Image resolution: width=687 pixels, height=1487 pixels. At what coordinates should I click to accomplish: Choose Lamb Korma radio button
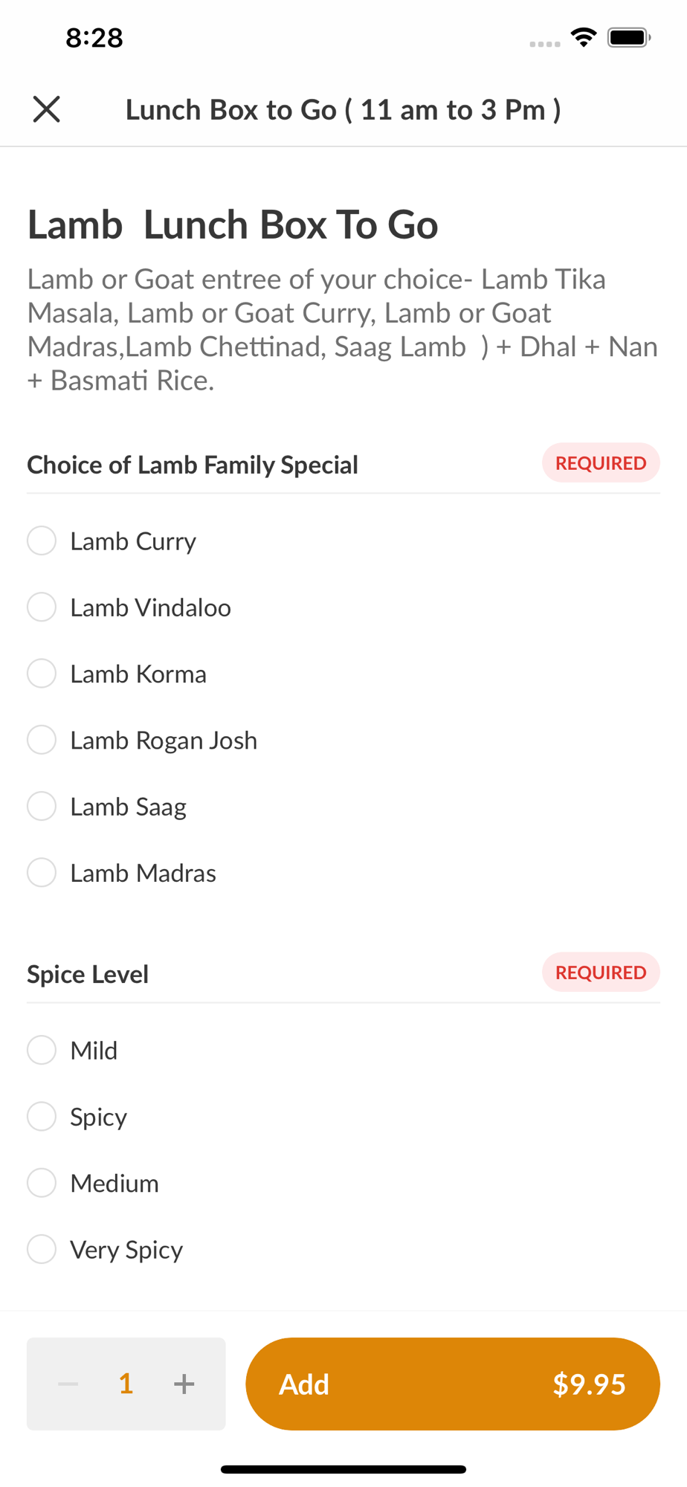click(x=42, y=674)
